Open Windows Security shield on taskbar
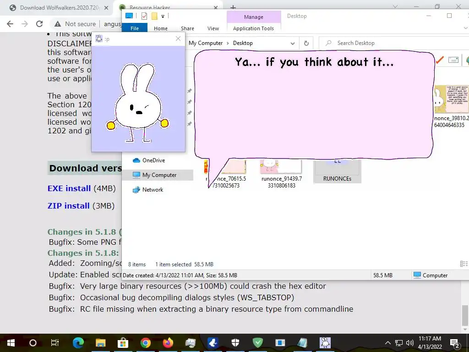469x352 pixels. click(235, 343)
